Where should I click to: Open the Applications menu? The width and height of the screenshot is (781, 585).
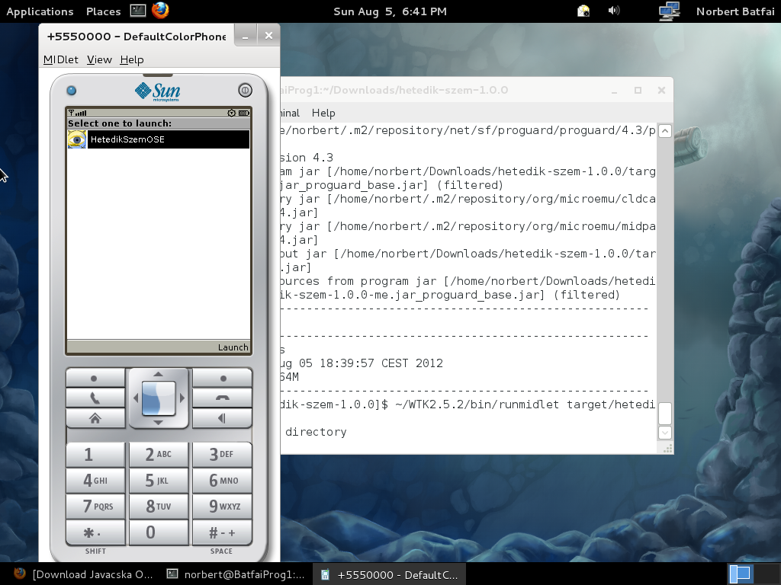tap(40, 11)
